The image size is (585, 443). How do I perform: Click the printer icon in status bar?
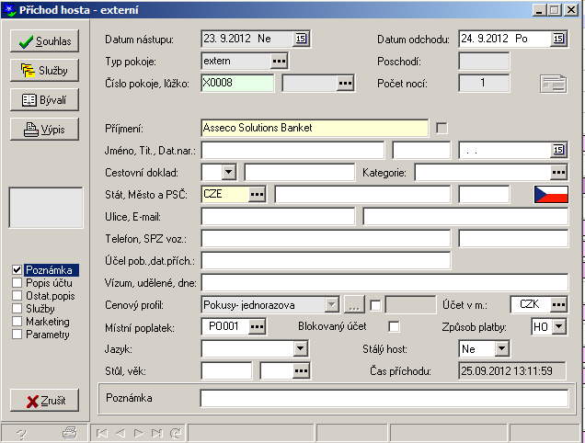pyautogui.click(x=70, y=433)
